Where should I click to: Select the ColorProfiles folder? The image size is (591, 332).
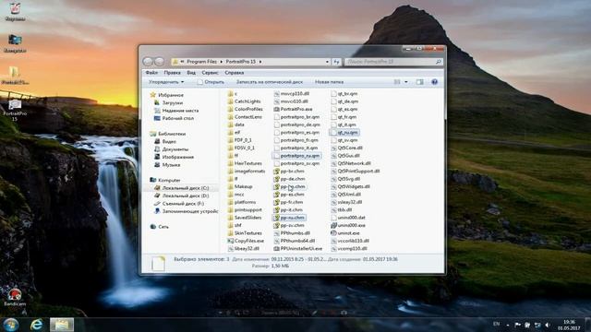tap(246, 109)
